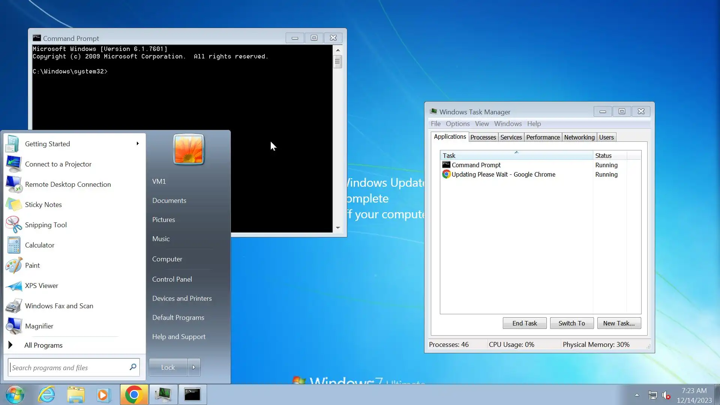This screenshot has height=405, width=720.
Task: Switch to Performance tab
Action: click(543, 137)
